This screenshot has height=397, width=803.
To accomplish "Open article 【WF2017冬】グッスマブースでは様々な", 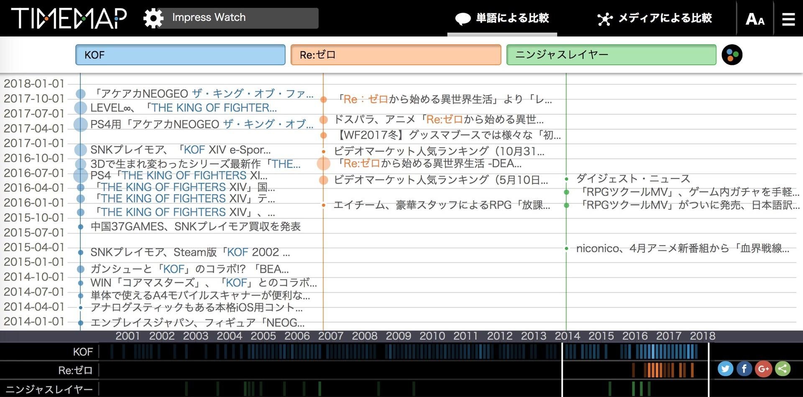I will point(447,135).
